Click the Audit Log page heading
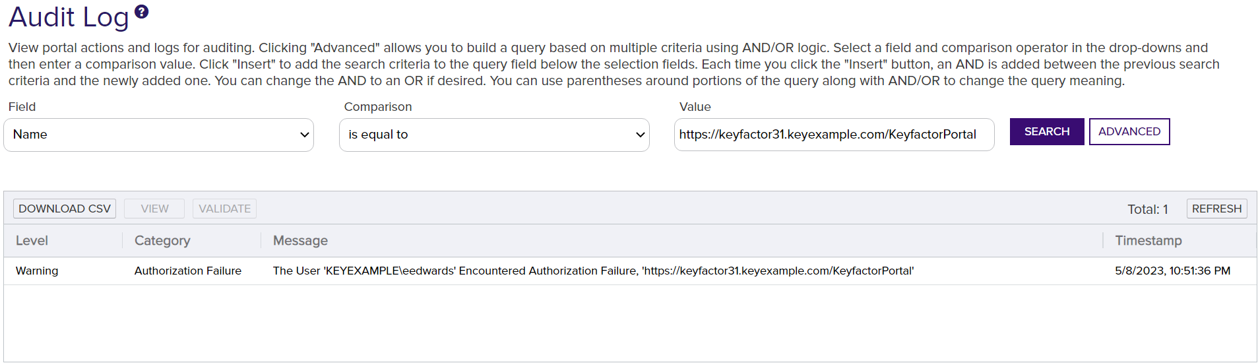1258x363 pixels. point(69,17)
